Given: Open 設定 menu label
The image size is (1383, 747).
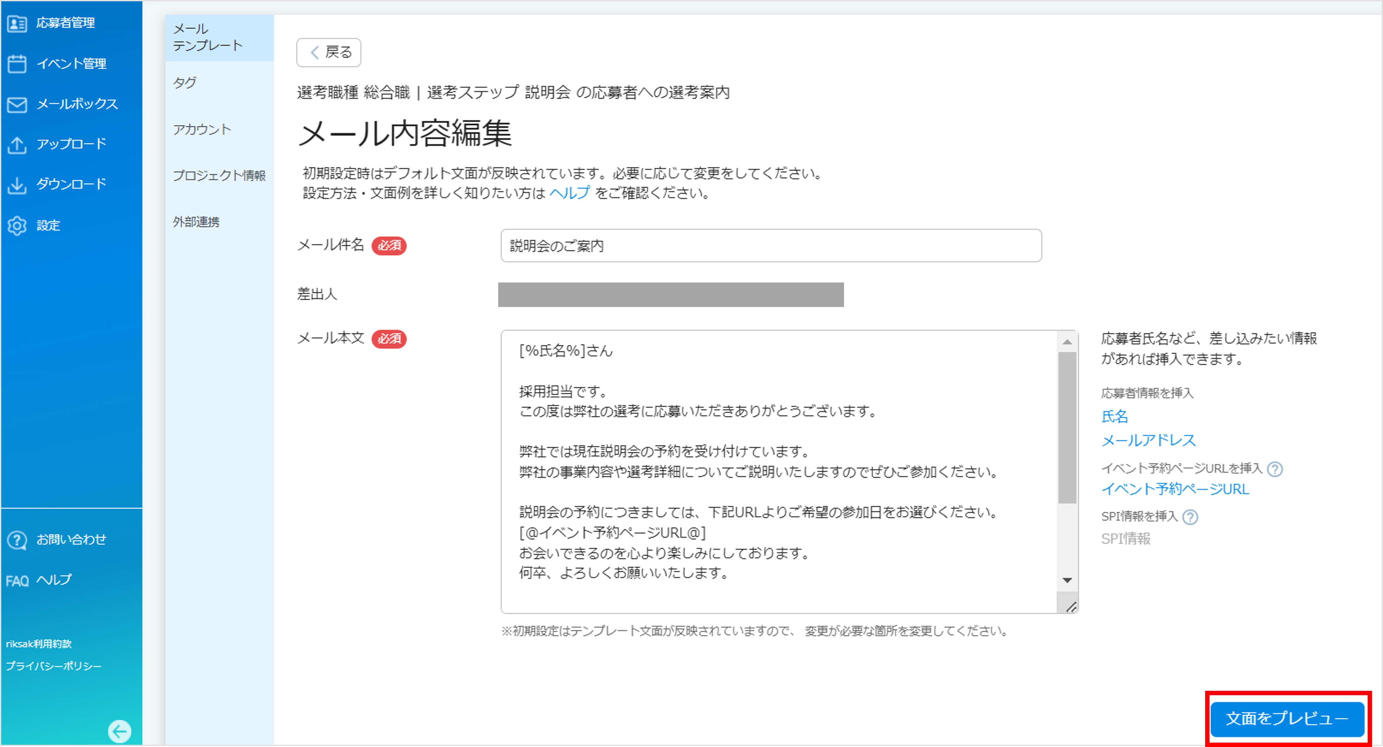Looking at the screenshot, I should point(48,226).
